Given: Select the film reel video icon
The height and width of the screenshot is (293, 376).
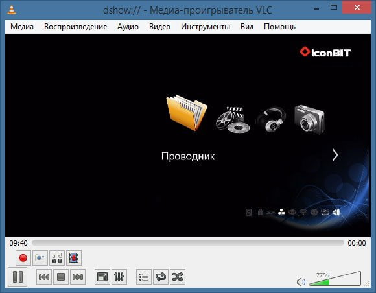Looking at the screenshot, I should point(232,119).
